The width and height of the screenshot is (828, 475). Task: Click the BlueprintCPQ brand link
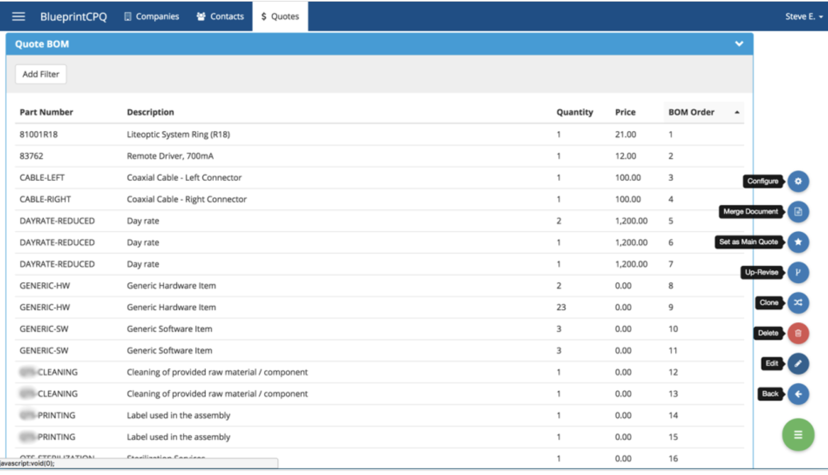tap(73, 17)
